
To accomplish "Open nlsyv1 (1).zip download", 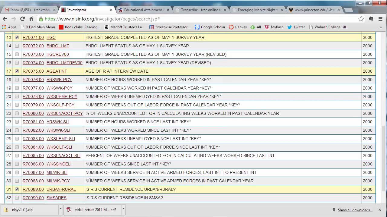I will [x=29, y=210].
